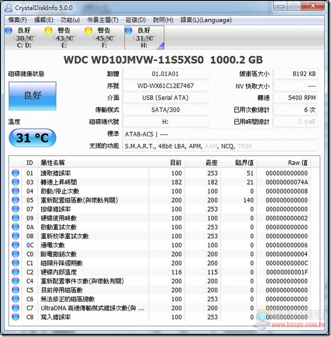Click the blue 良好 health status button
The image size is (331, 337).
[x=32, y=95]
